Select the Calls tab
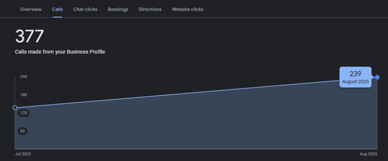Viewport: 388px width, 161px height. click(57, 9)
